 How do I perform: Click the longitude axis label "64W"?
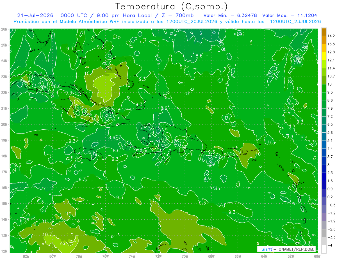(x=264, y=256)
